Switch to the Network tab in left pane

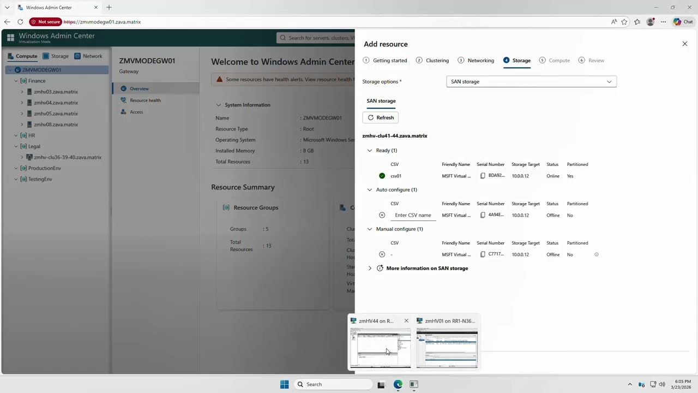(x=88, y=56)
